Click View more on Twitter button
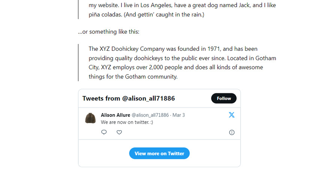The width and height of the screenshot is (315, 184). point(159,153)
